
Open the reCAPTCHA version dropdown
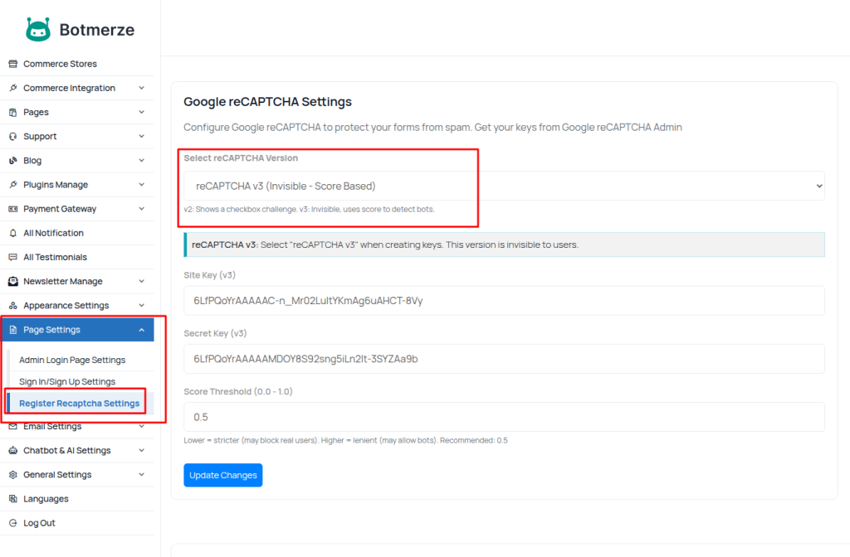click(x=504, y=186)
